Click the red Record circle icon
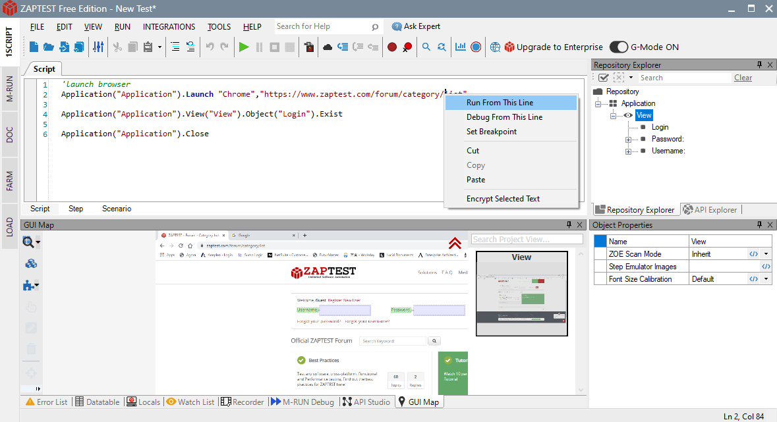777x422 pixels. pos(392,47)
